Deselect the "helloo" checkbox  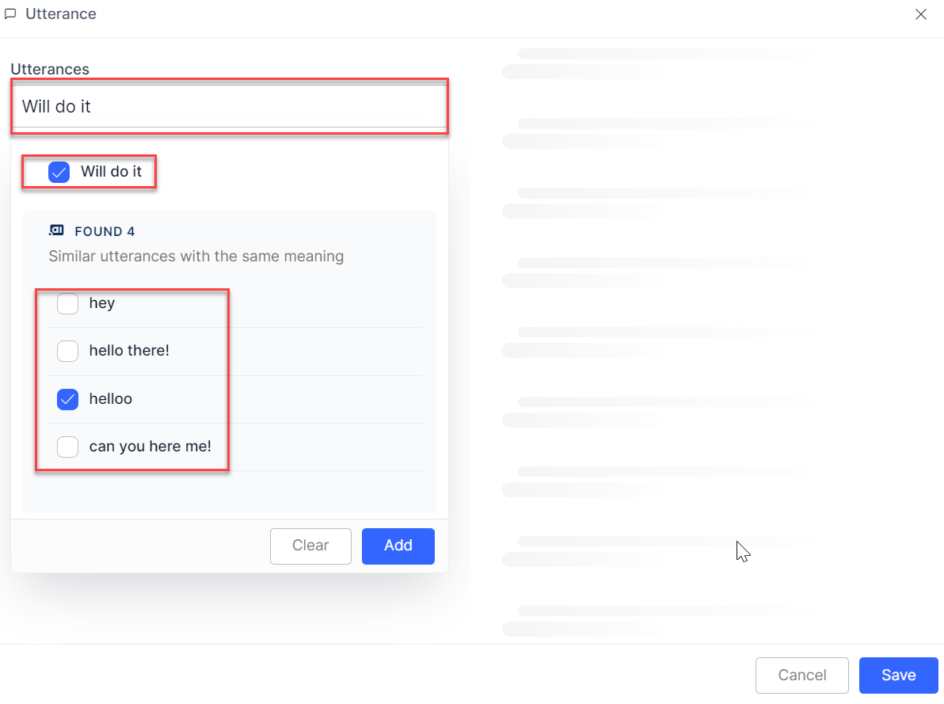pyautogui.click(x=68, y=399)
